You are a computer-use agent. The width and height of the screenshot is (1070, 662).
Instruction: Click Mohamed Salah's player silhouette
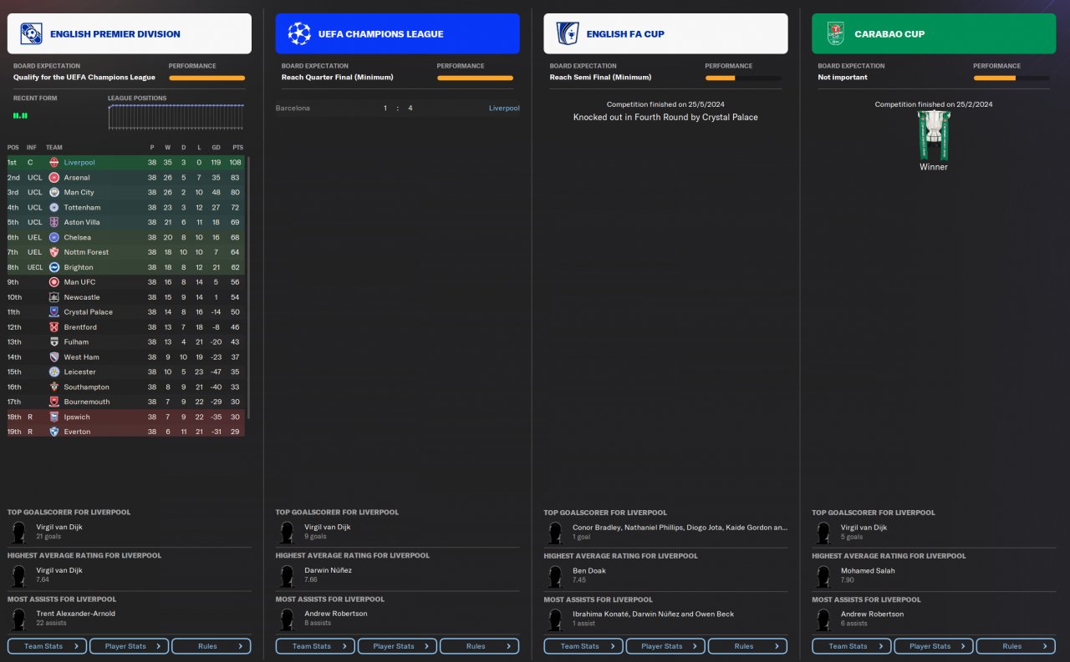(x=823, y=575)
